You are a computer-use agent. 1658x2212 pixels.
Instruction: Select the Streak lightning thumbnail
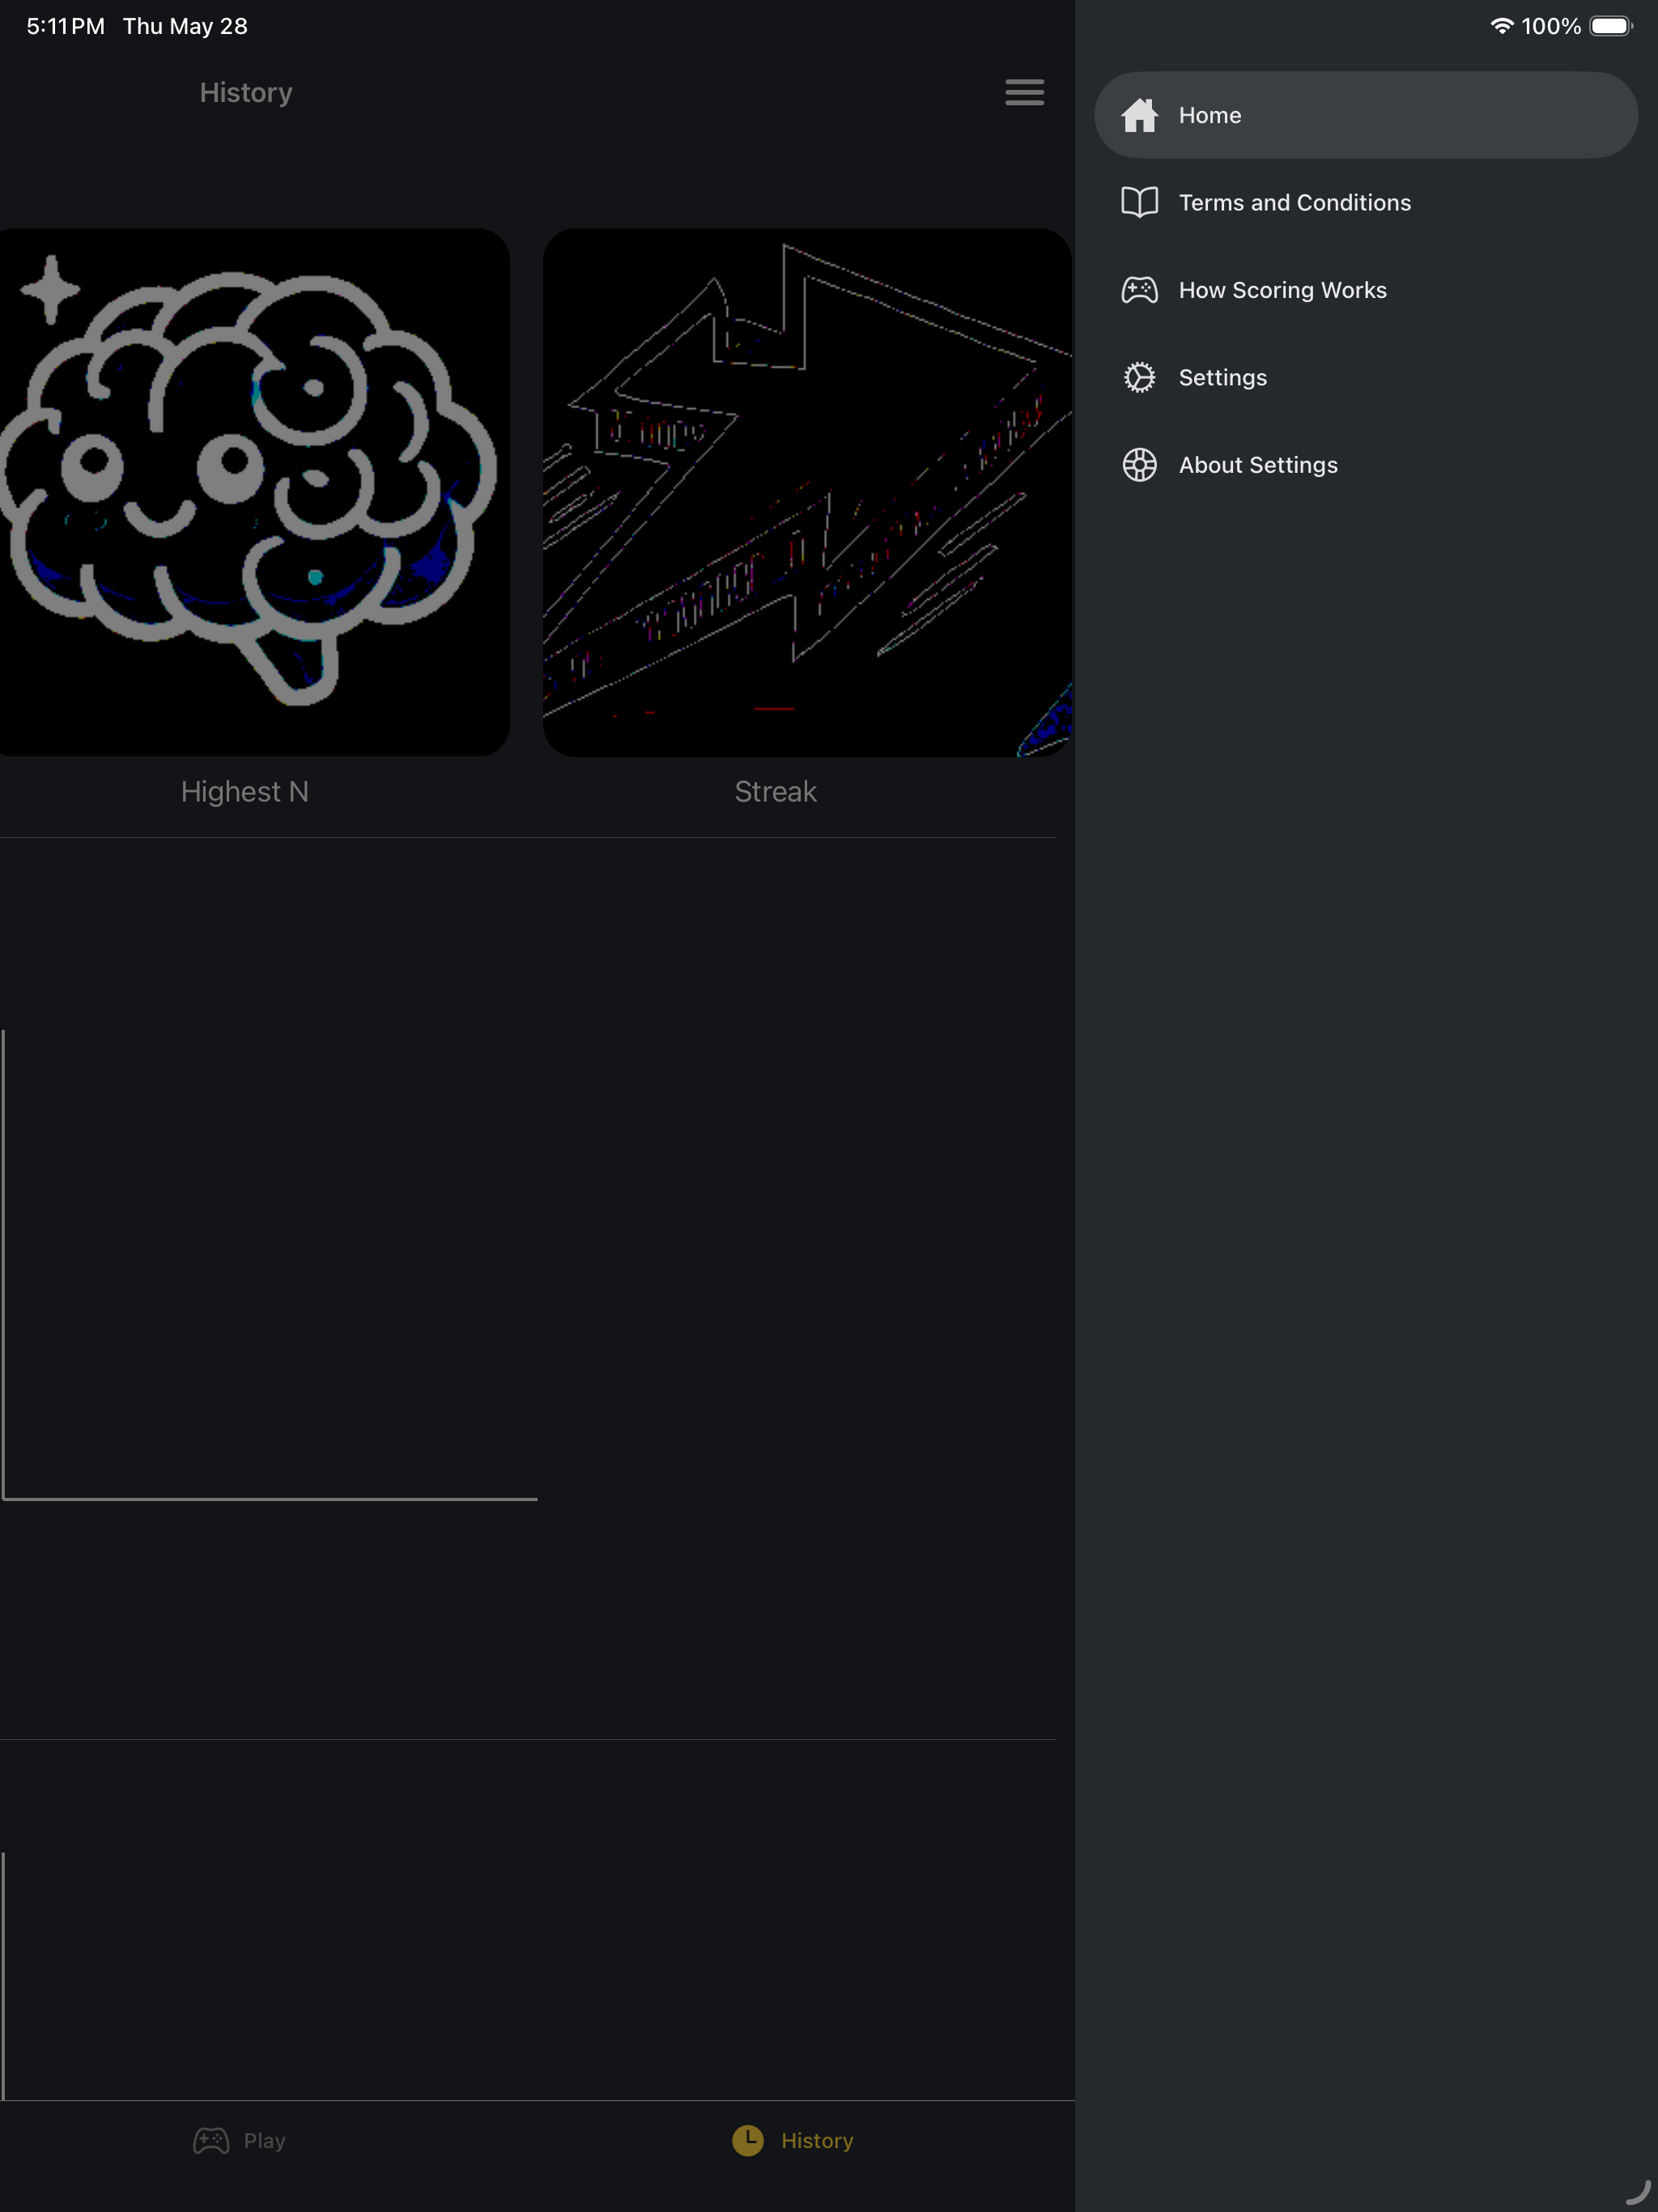(807, 492)
